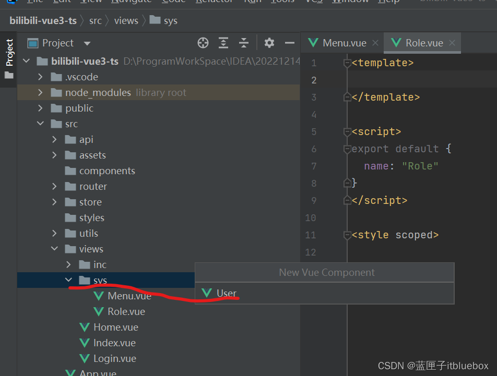The width and height of the screenshot is (497, 376).
Task: Click sys in the breadcrumb
Action: click(x=171, y=21)
